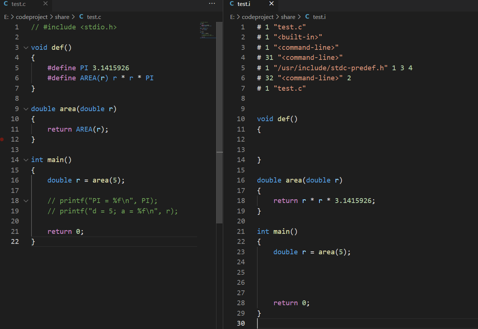This screenshot has width=478, height=329.
Task: Open 'share' breadcrumb in right editor
Action: [x=288, y=17]
